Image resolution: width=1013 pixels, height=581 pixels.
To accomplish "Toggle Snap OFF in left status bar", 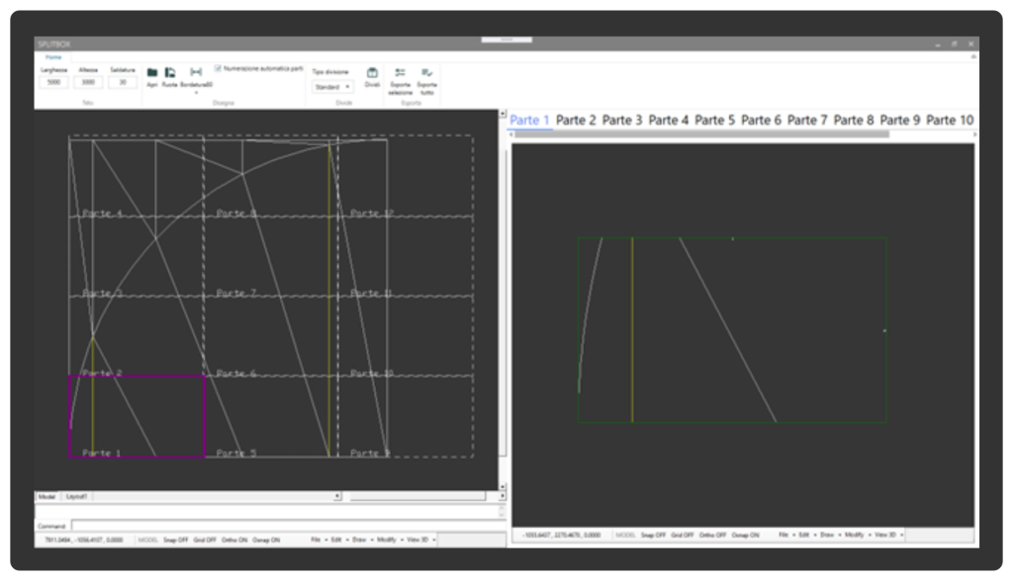I will point(177,540).
